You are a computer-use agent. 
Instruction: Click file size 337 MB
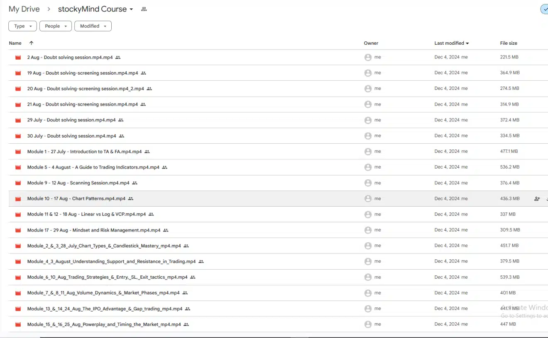508,214
